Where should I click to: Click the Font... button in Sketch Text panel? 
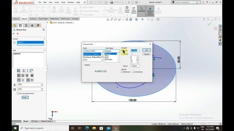click(25, 98)
